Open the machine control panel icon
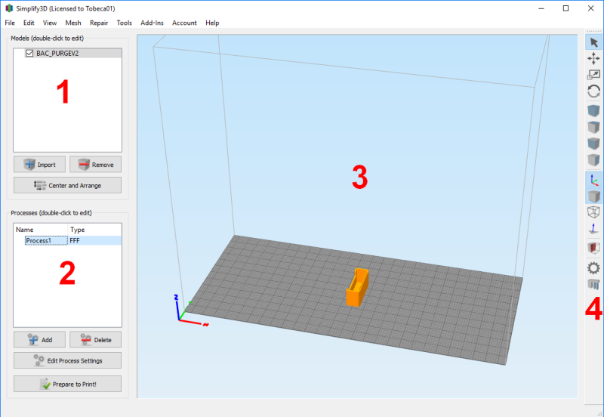Image resolution: width=604 pixels, height=417 pixels. click(594, 285)
